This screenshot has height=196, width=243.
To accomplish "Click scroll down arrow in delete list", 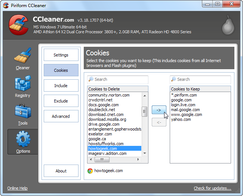I will tap(145, 153).
